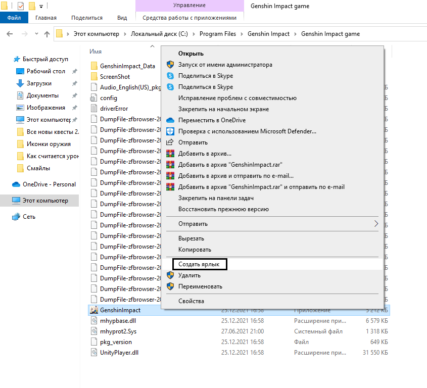
Task: Open Customize Quick Access Toolbar dropdown
Action: tap(41, 6)
